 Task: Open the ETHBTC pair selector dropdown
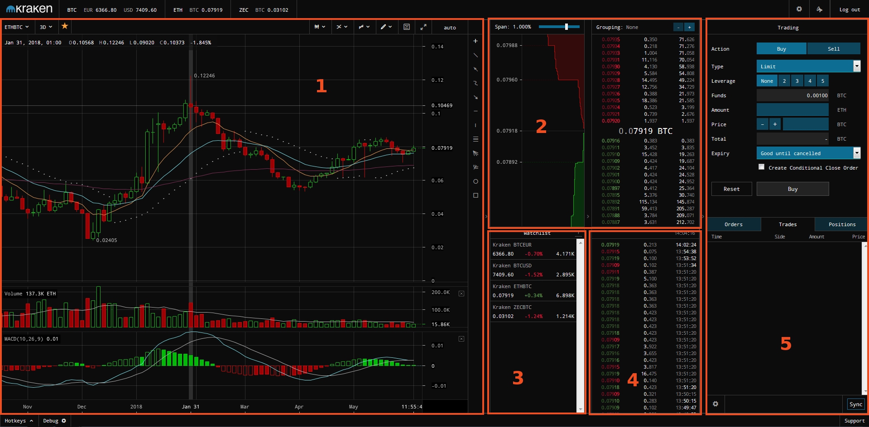17,27
